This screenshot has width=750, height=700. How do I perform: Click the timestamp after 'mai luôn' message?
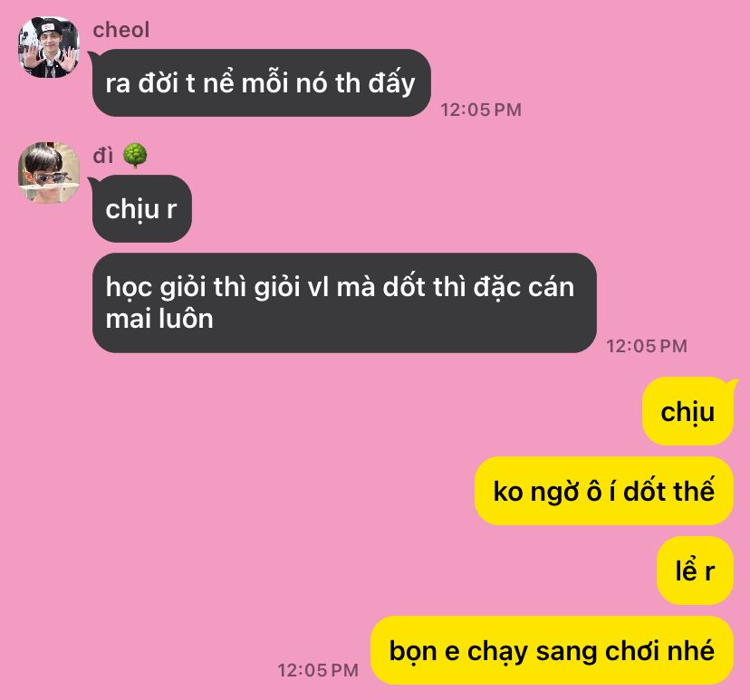click(647, 346)
